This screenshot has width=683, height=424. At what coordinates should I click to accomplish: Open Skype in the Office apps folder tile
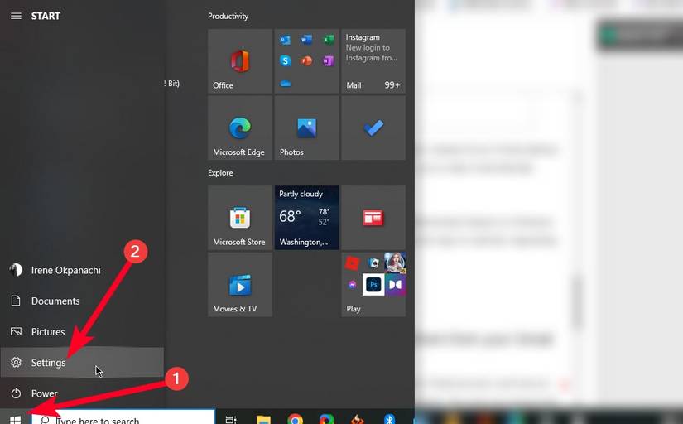click(286, 61)
